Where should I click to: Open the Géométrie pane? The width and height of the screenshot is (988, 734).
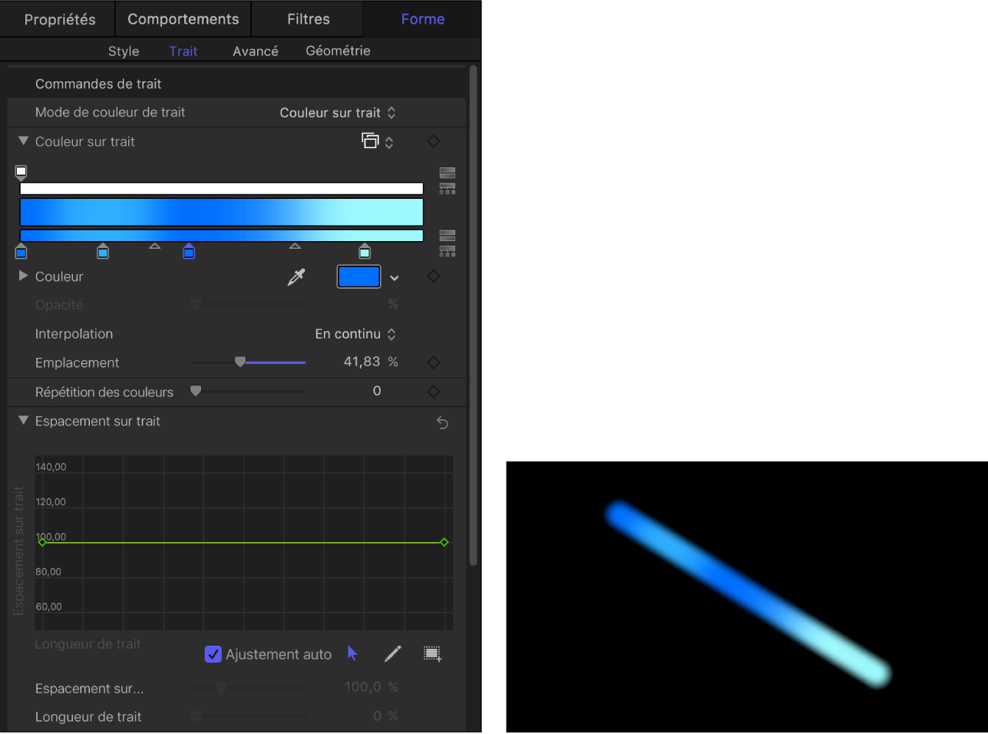[x=338, y=51]
